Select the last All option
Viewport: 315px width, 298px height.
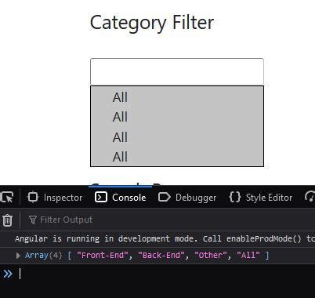point(177,157)
